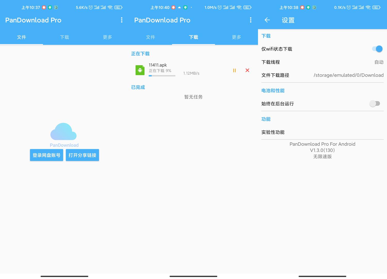387x279 pixels.
Task: Go back from the 设置 screen
Action: (267, 20)
